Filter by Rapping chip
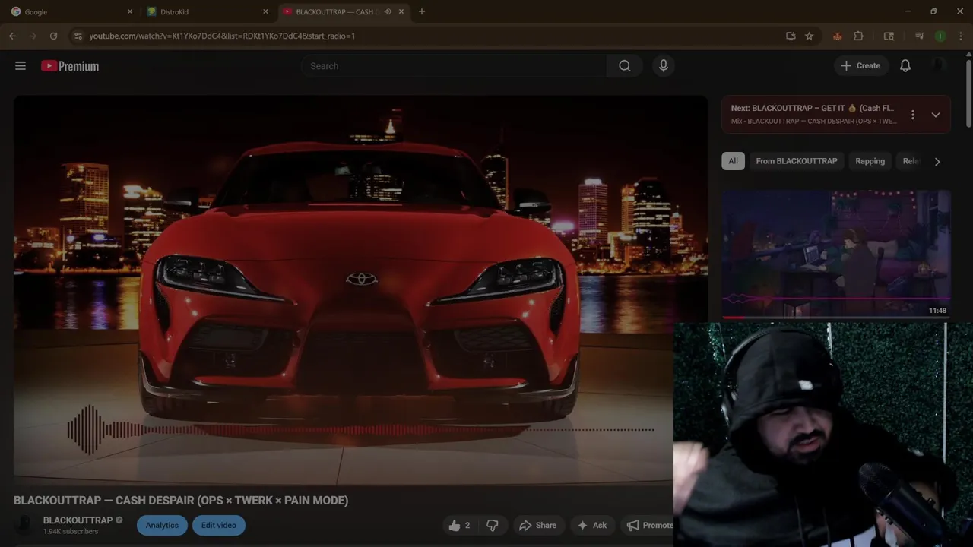This screenshot has width=973, height=547. pos(870,161)
